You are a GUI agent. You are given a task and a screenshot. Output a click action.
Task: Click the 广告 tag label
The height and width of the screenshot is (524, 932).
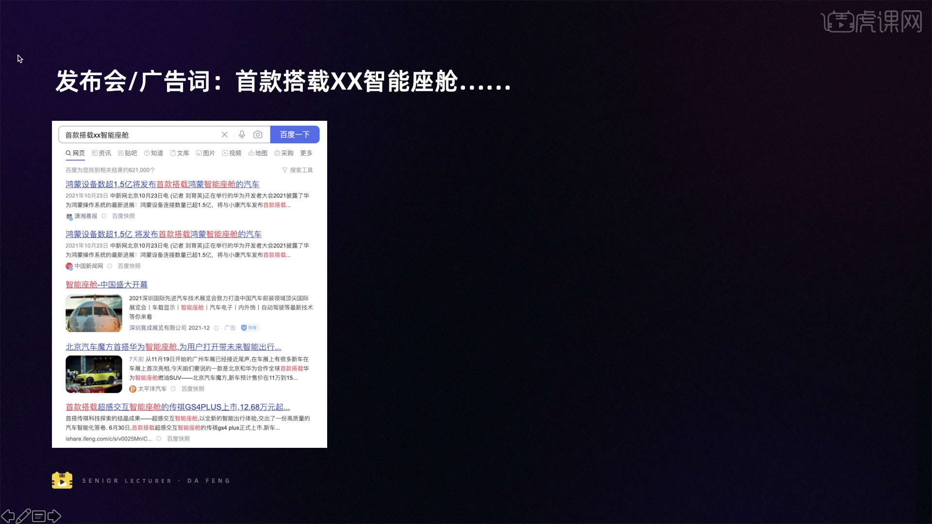230,328
